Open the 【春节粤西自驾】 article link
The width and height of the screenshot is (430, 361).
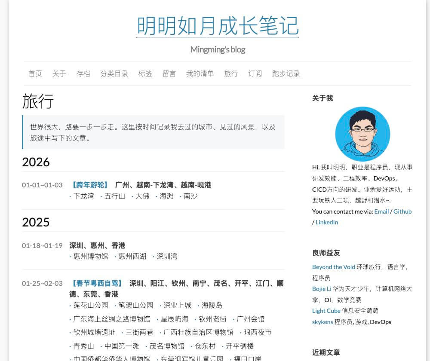(x=97, y=283)
